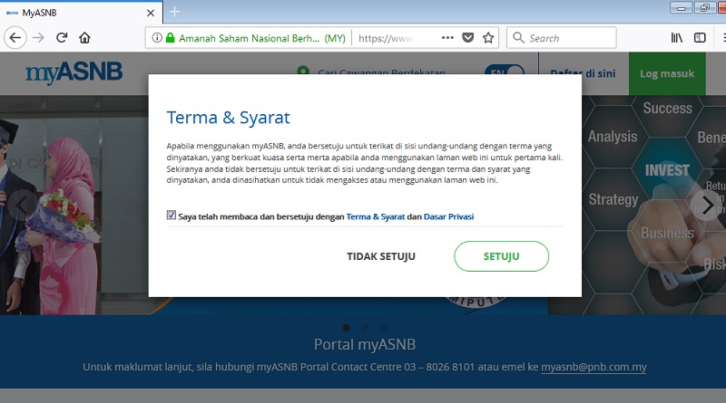The width and height of the screenshot is (726, 403).
Task: Email myasnb@pnb.com.my link
Action: point(594,367)
